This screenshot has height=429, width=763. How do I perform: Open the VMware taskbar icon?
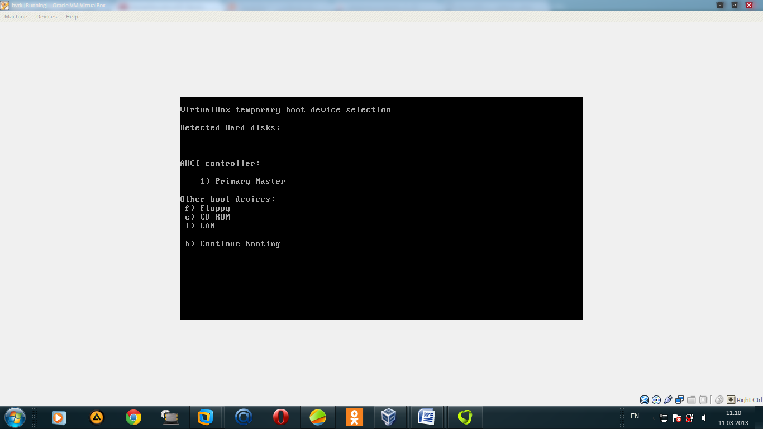pyautogui.click(x=206, y=417)
